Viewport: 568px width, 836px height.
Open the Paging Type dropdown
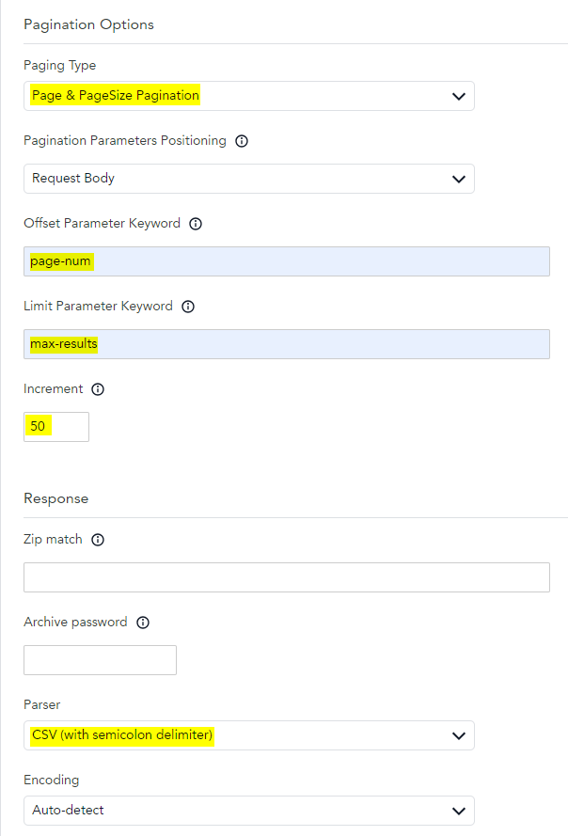248,96
